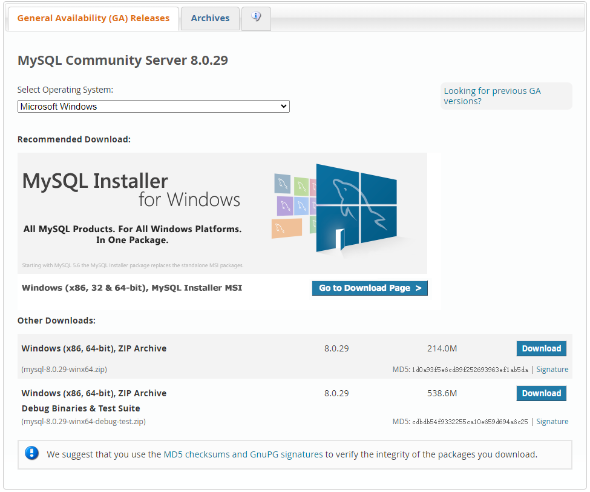This screenshot has height=492, width=590.
Task: Click the Recommended Download: label
Action: pyautogui.click(x=74, y=139)
